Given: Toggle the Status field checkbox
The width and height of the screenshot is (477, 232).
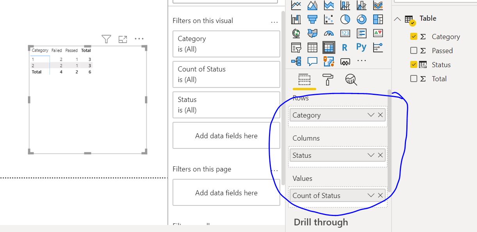Looking at the screenshot, I should pyautogui.click(x=414, y=64).
